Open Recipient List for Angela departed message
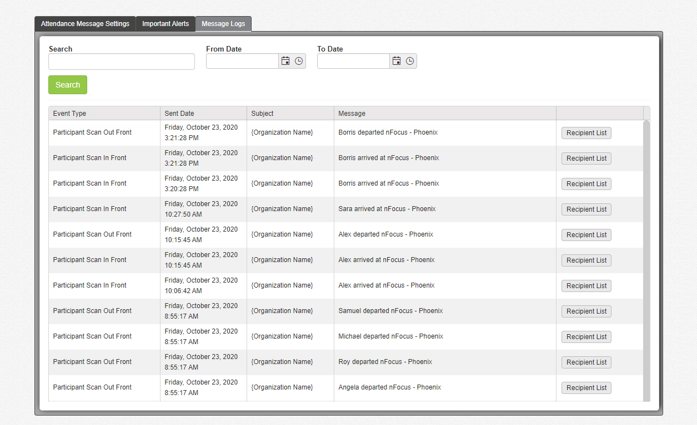Viewport: 697px width, 425px height. click(x=586, y=388)
